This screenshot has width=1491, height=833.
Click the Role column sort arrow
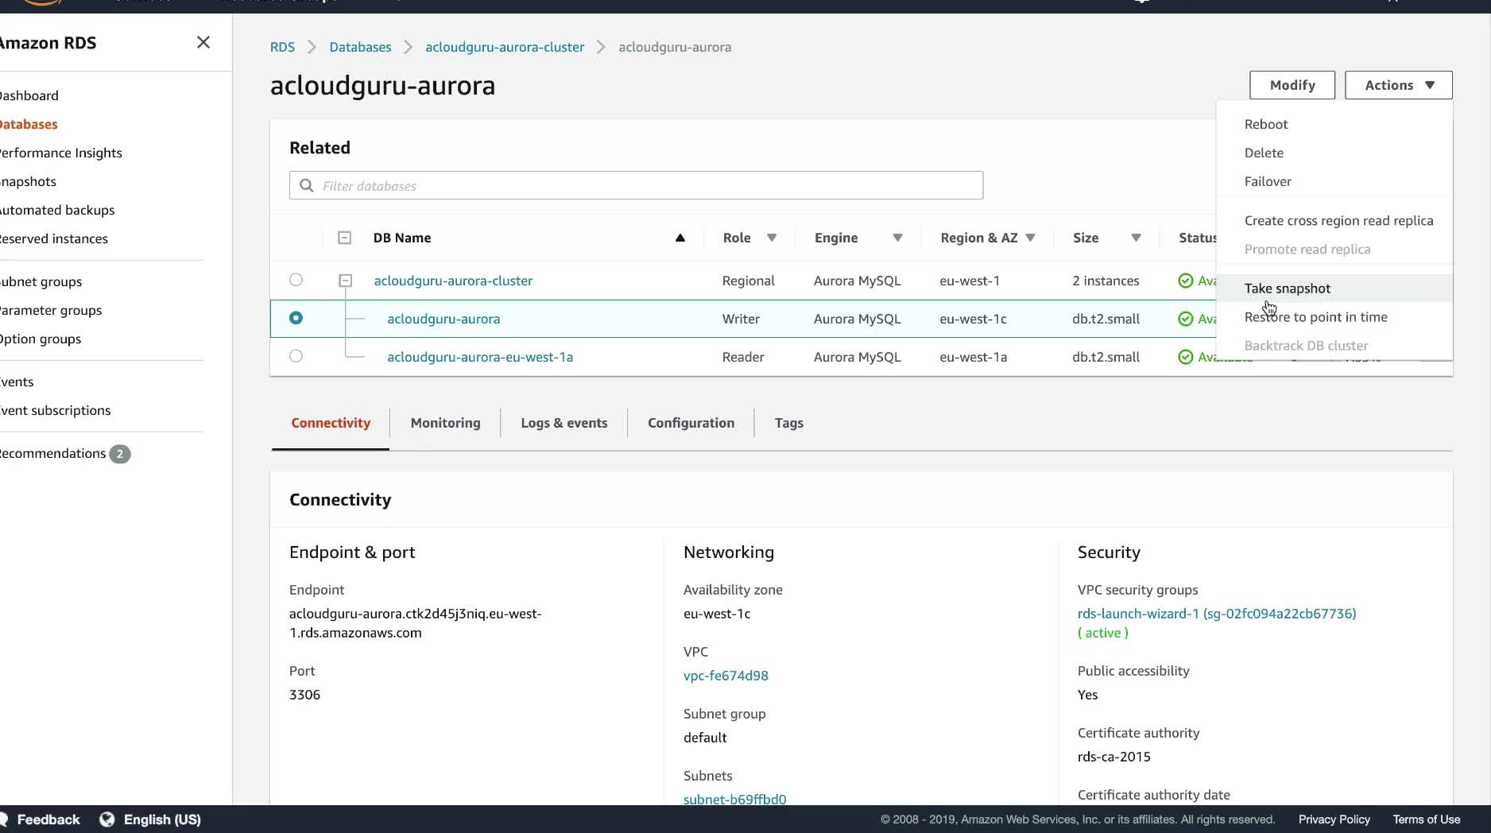pyautogui.click(x=772, y=238)
